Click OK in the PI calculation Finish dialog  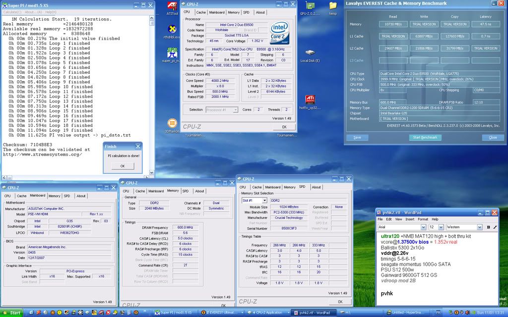coord(123,166)
